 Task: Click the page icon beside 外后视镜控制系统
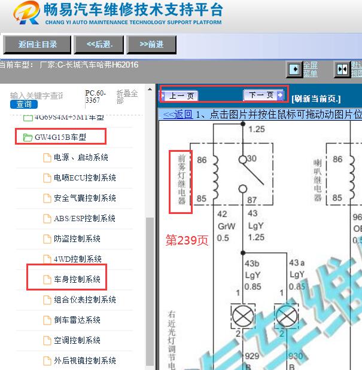[47, 360]
